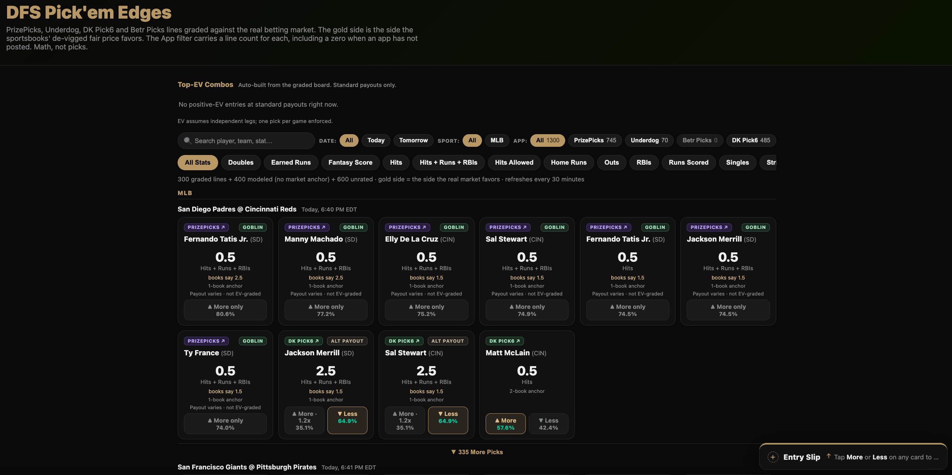Filter app to Betr Picks 0
The image size is (952, 475).
point(700,140)
